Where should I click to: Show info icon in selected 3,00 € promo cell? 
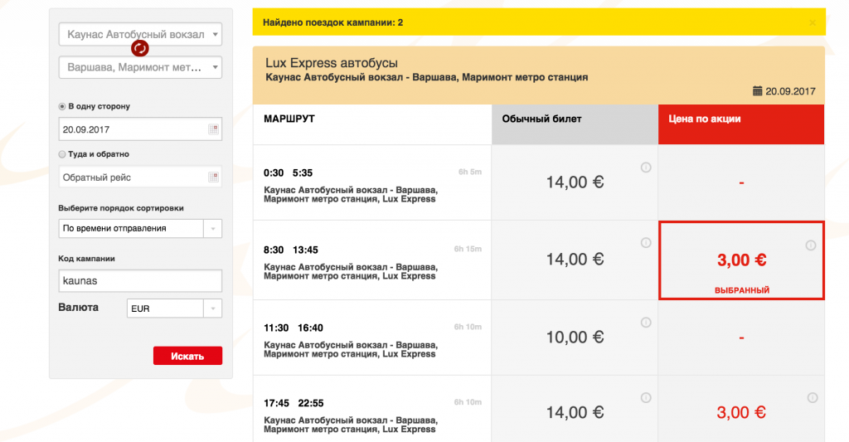pos(811,245)
